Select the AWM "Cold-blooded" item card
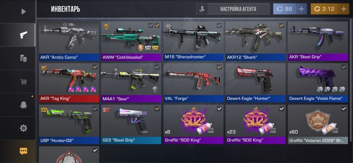This screenshot has width=353, height=163. pyautogui.click(x=131, y=41)
